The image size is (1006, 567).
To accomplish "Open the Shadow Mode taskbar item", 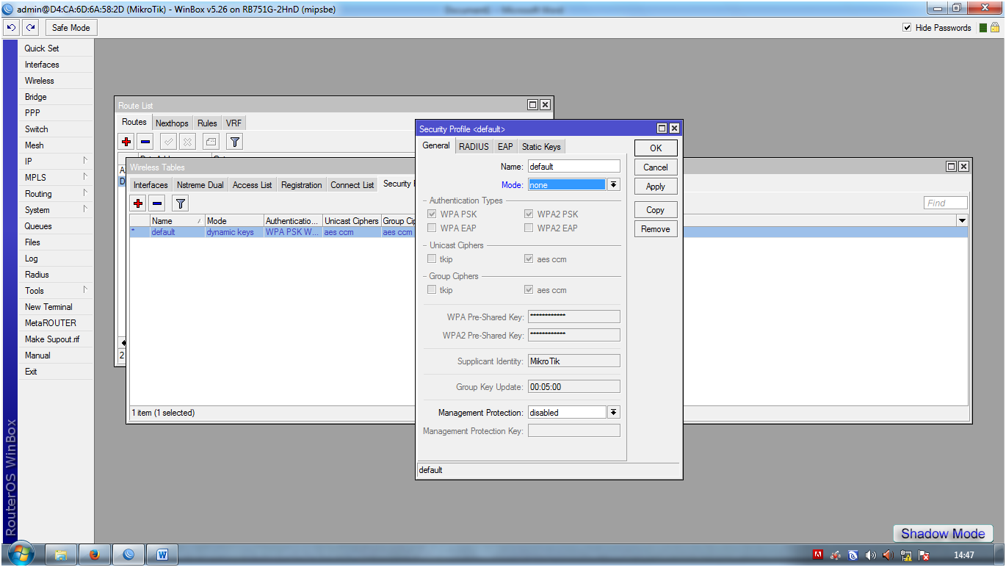I will [x=942, y=533].
